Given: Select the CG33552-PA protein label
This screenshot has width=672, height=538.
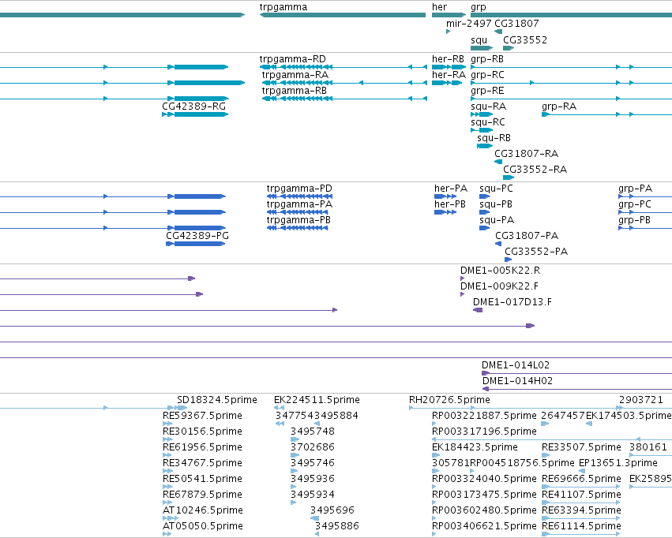Looking at the screenshot, I should pos(536,252).
